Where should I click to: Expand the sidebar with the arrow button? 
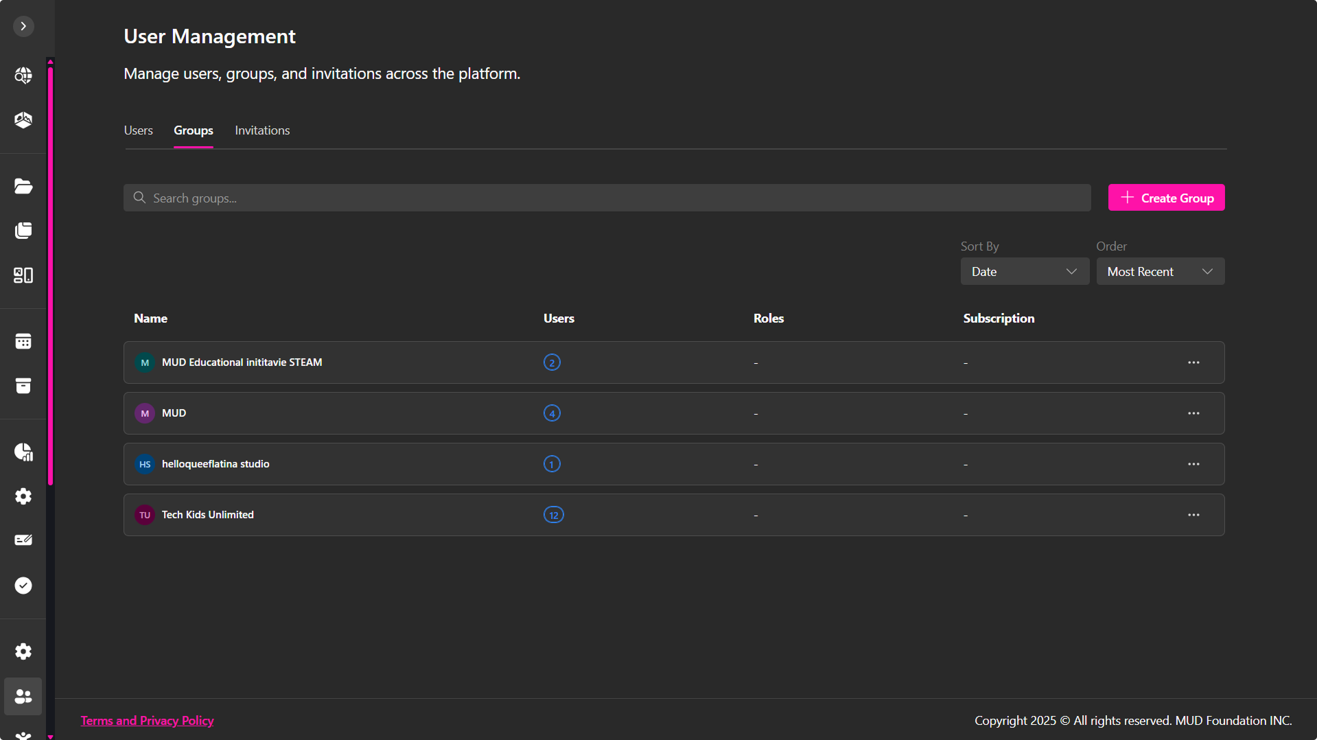23,26
